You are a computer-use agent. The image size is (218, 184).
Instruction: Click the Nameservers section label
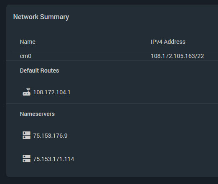[x=37, y=114]
